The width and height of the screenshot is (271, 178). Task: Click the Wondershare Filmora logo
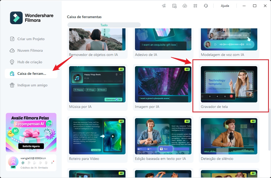click(32, 18)
